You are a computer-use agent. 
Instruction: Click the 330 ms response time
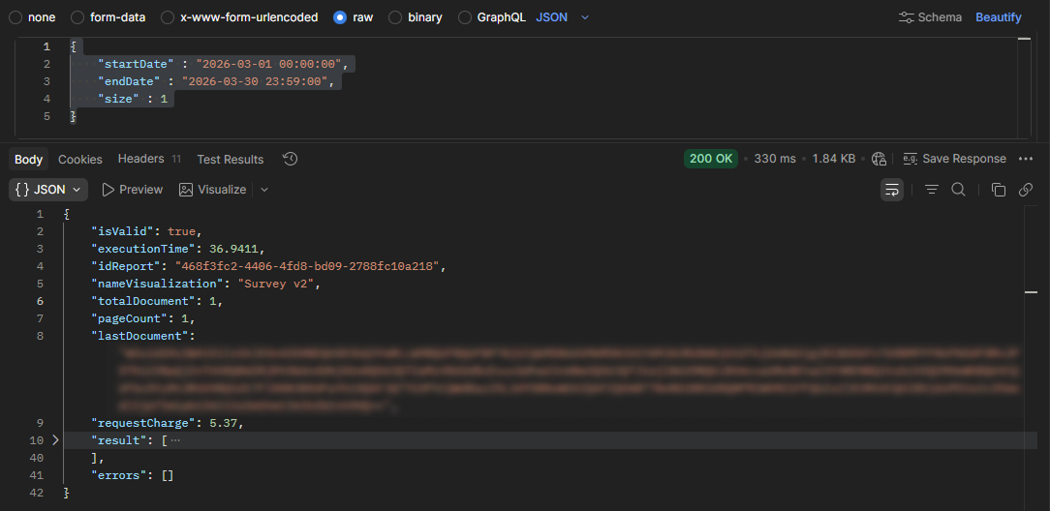tap(775, 159)
